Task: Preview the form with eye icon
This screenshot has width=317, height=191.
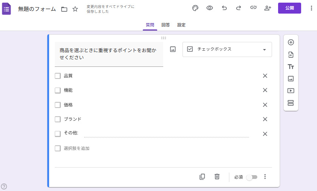Action: [x=210, y=8]
